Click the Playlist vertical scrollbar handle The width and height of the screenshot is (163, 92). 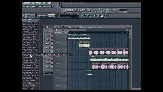coord(130,36)
